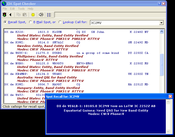
Task: Click callsign WB9RTO in spot list
Action: 58,64
